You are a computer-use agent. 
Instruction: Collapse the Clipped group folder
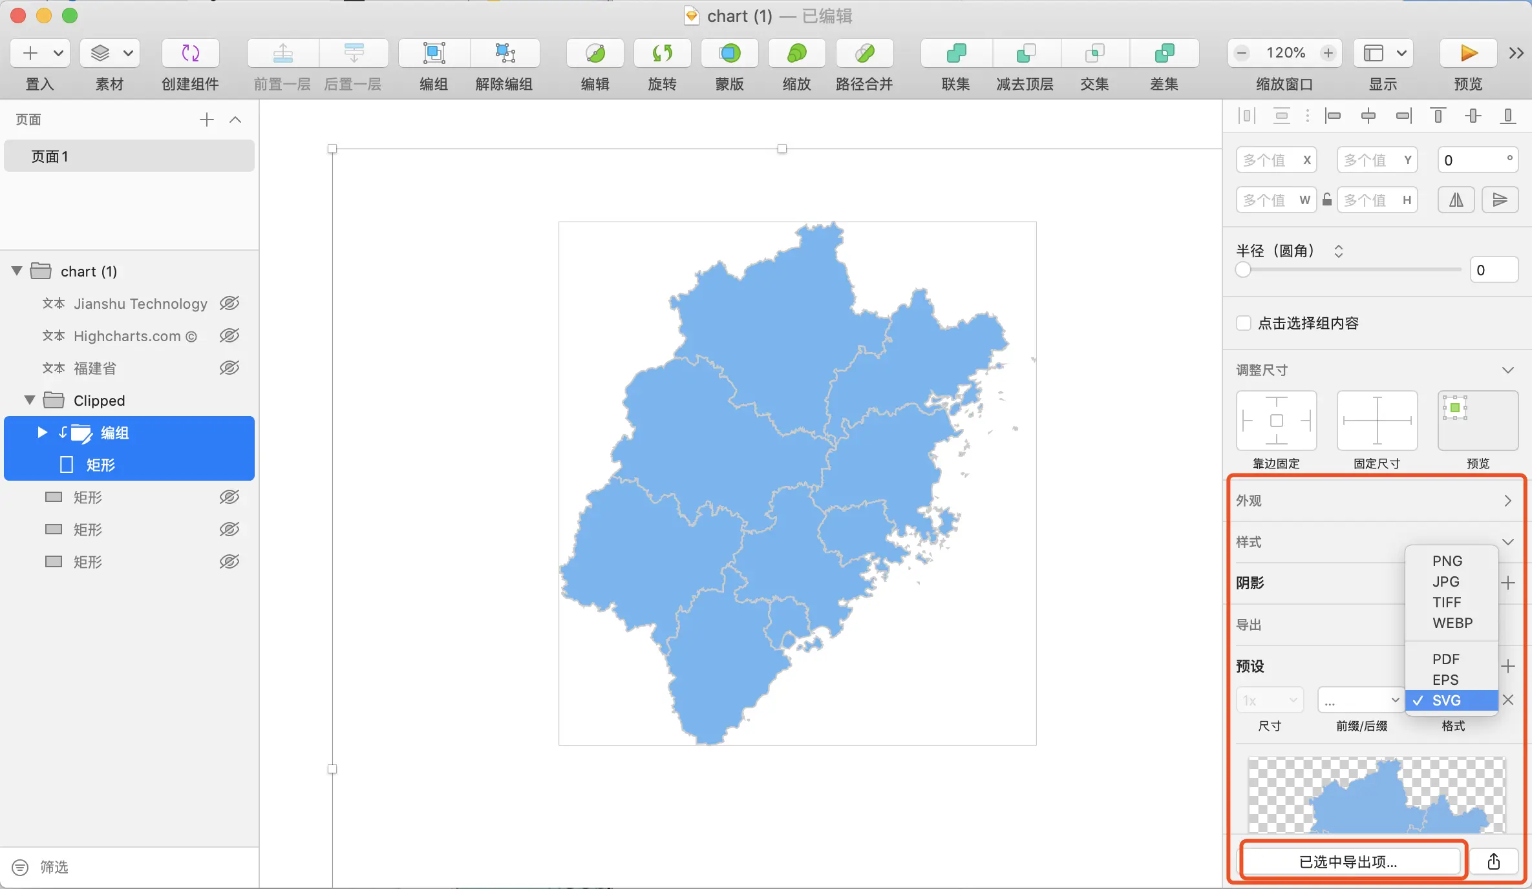click(x=29, y=400)
